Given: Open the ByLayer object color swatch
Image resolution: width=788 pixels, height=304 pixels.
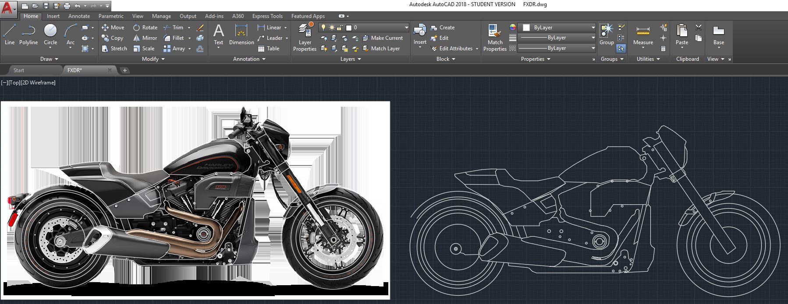Looking at the screenshot, I should click(527, 28).
